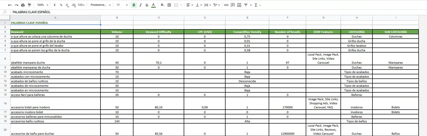Click the CATEGORÍA header cell
427x136 pixels.
(x=357, y=32)
